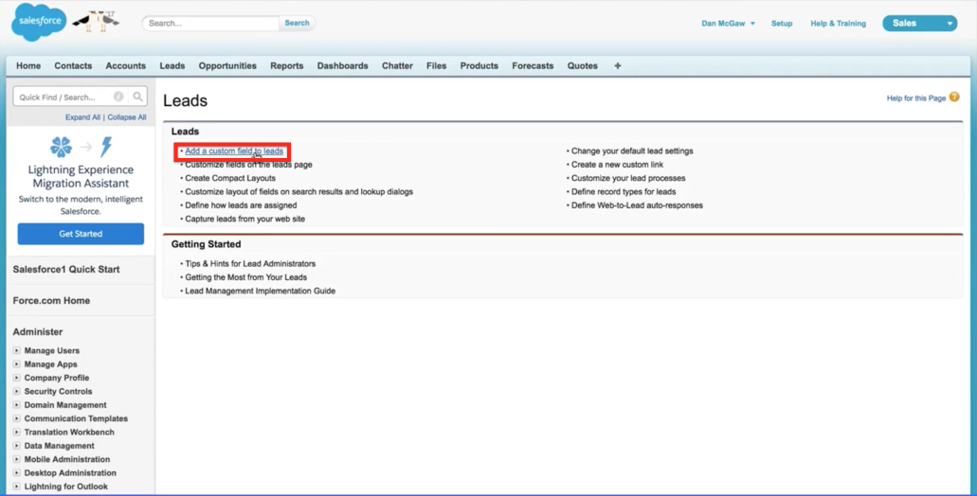Open Tips & Hints for Lead Administrators

(250, 264)
